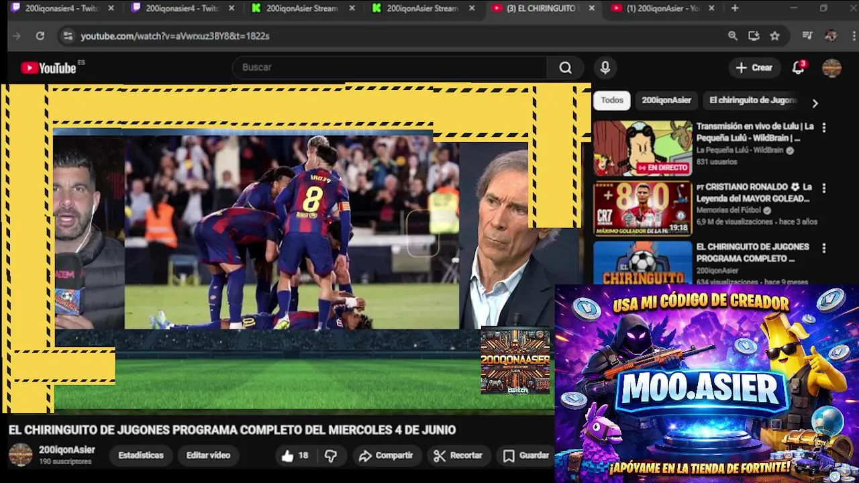Open options menu for the Lulu live stream
Viewport: 859px width, 483px height.
(x=824, y=127)
